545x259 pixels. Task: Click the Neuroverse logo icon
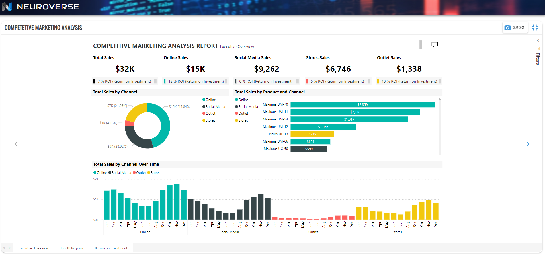tap(7, 7)
